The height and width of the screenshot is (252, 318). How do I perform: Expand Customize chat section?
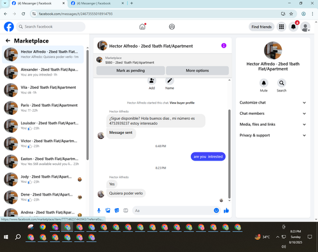[273, 103]
